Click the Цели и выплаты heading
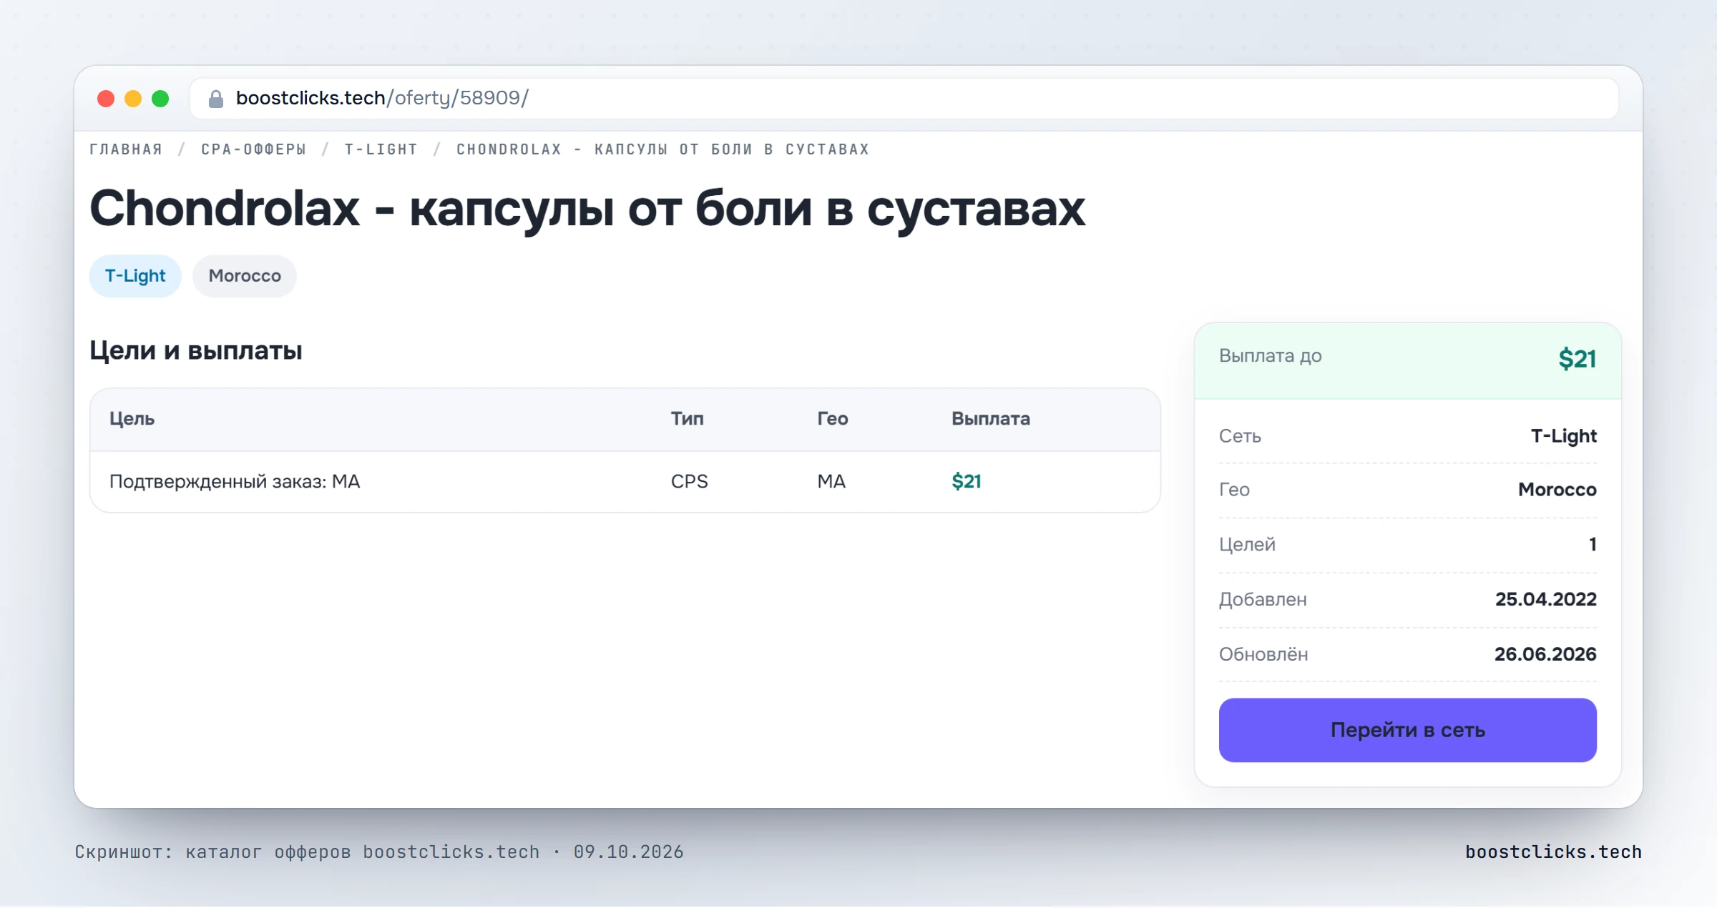 (196, 351)
